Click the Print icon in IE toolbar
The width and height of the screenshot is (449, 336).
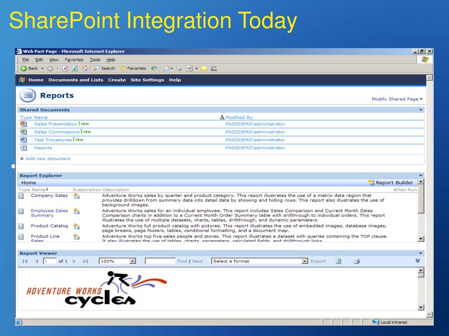[x=179, y=68]
